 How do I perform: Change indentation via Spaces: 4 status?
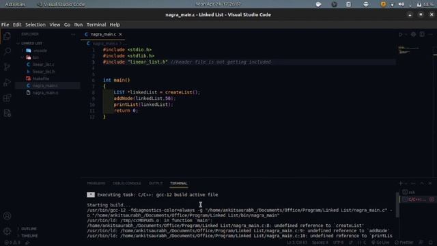(x=320, y=243)
